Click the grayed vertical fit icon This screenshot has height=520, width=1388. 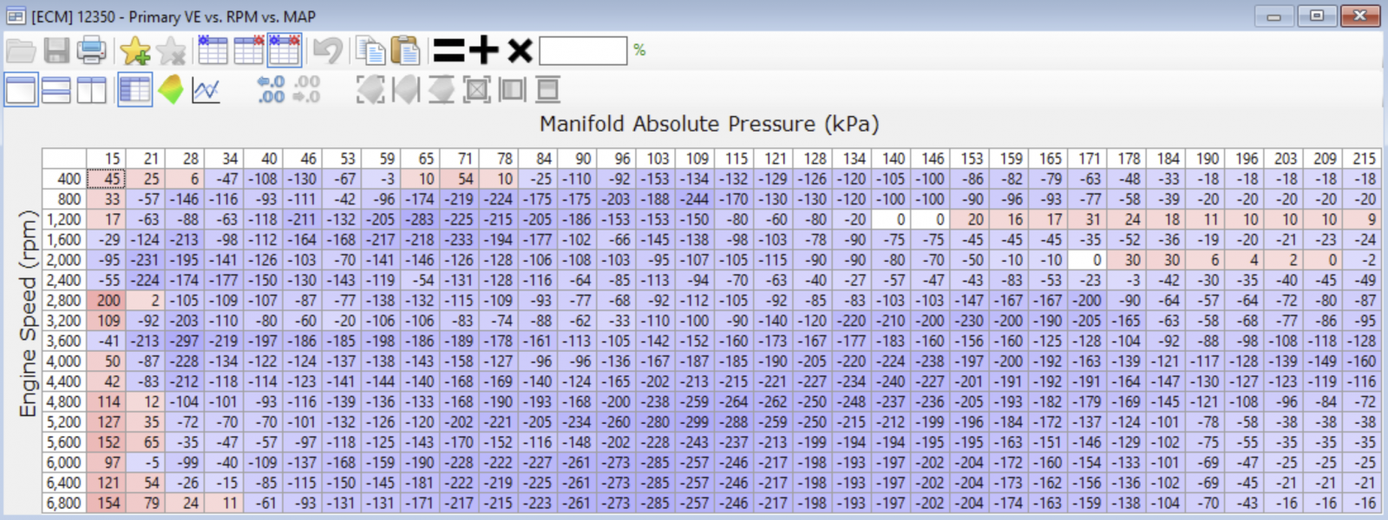click(x=547, y=89)
